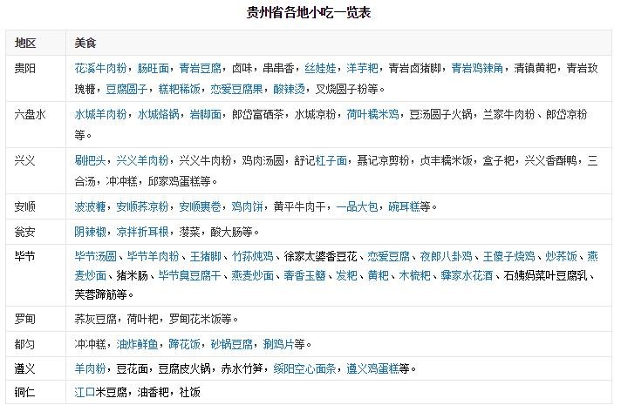Click the 美食 column header
The height and width of the screenshot is (412, 621).
pos(85,43)
